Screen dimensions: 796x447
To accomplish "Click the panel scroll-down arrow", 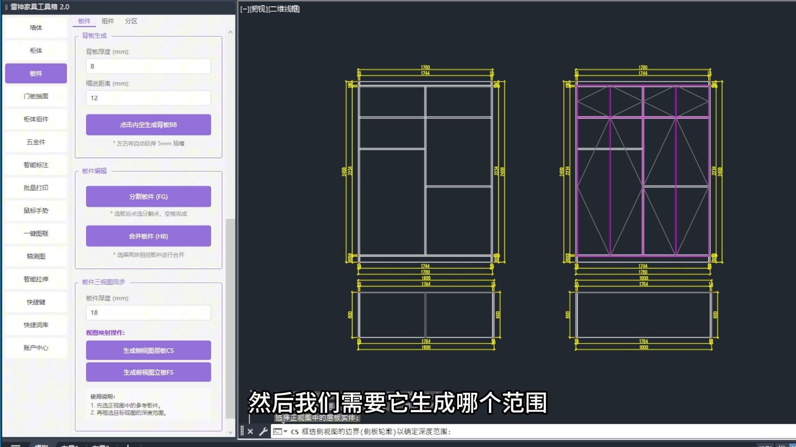I will (231, 432).
